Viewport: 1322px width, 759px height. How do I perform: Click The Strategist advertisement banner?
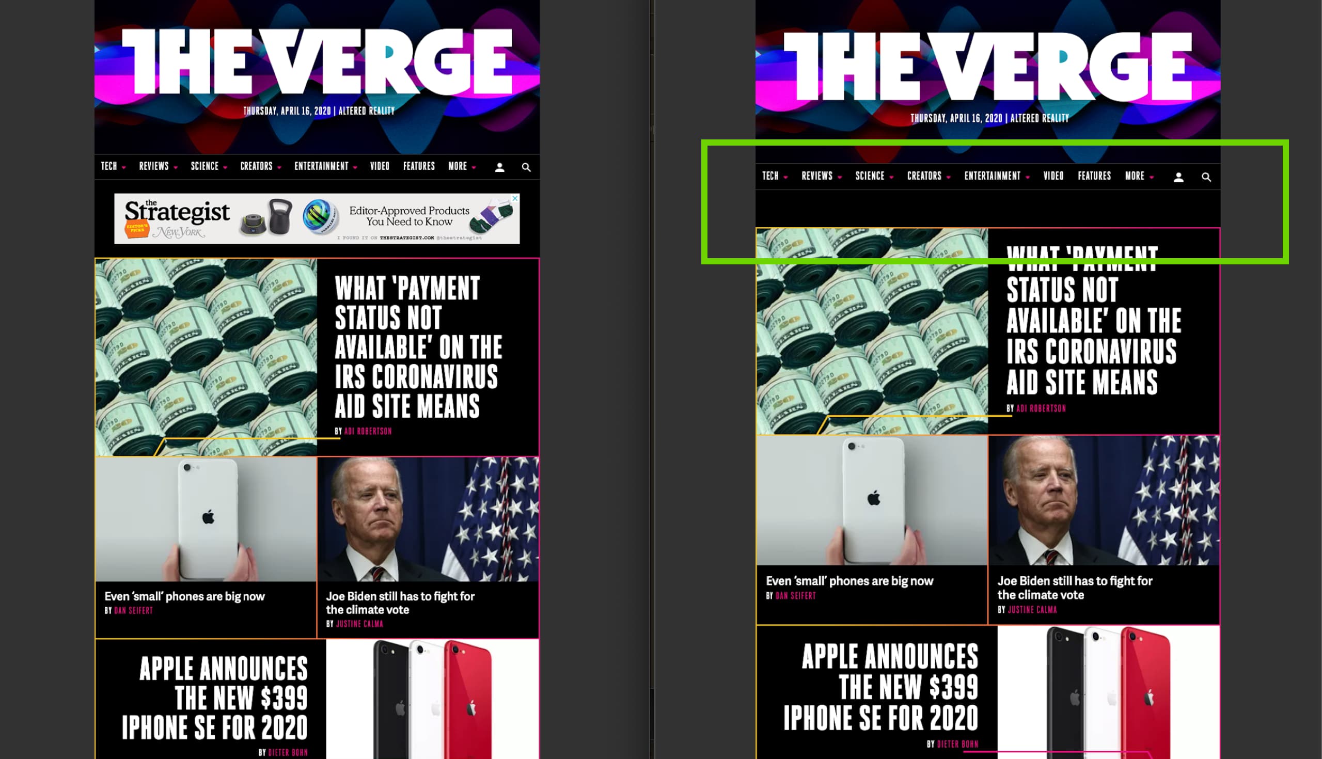click(x=317, y=218)
